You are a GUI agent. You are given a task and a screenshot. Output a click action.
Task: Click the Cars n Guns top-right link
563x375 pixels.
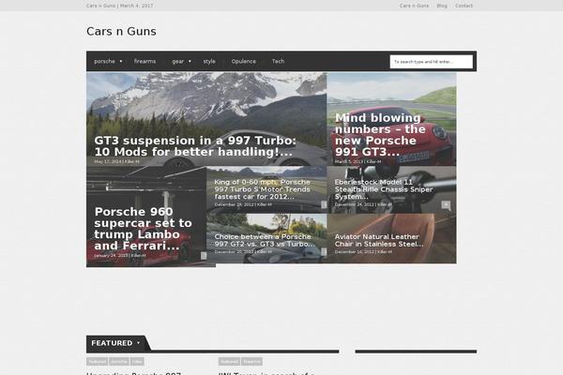tap(414, 6)
